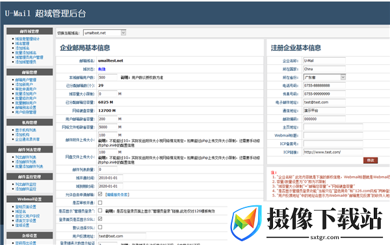Click 域签名 link
The width and height of the screenshot is (390, 245).
21,211
